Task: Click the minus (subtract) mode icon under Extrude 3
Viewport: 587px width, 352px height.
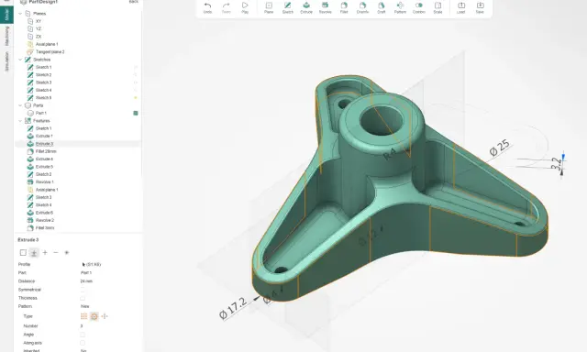Action: (56, 253)
